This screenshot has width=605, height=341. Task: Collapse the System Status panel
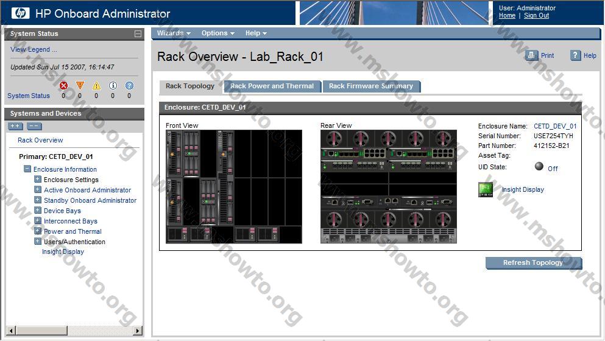[138, 34]
